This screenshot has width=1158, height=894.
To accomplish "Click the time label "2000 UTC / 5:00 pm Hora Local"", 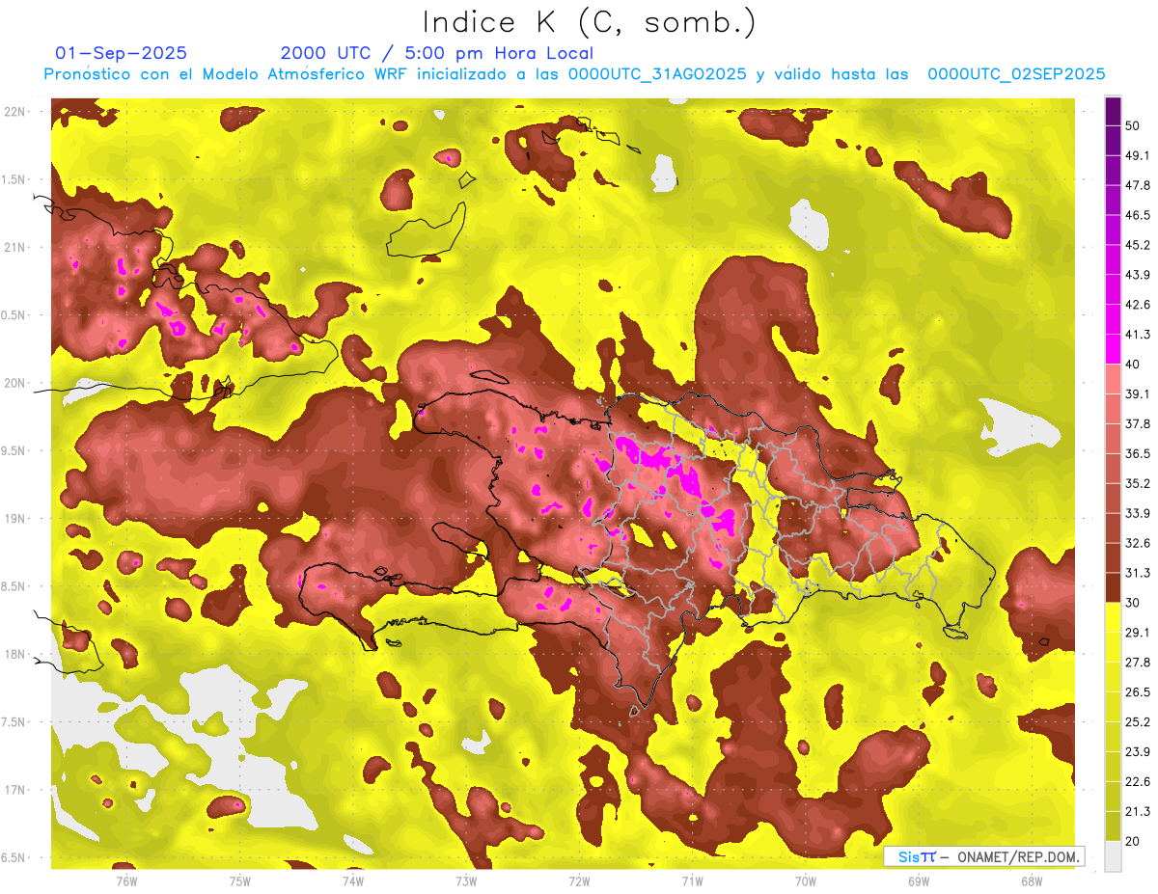I will pyautogui.click(x=436, y=53).
